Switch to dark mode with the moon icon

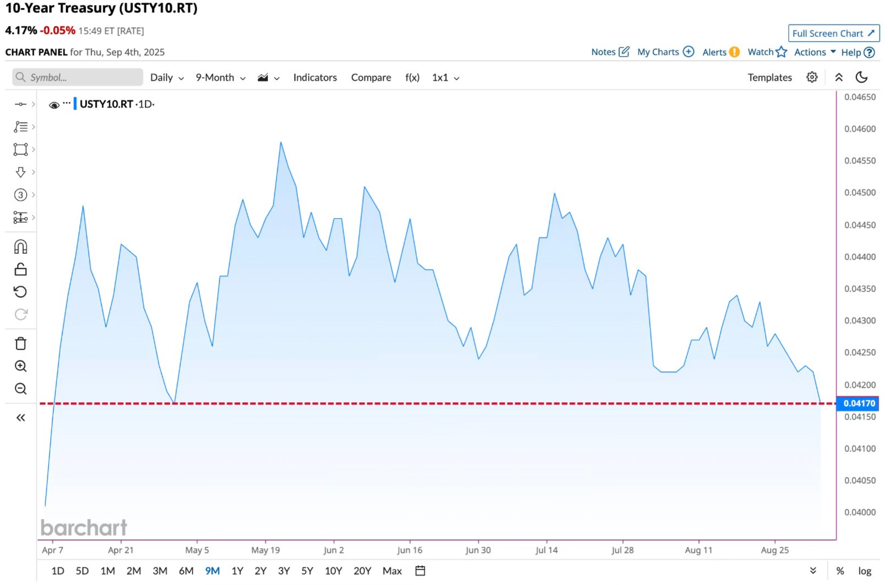862,77
